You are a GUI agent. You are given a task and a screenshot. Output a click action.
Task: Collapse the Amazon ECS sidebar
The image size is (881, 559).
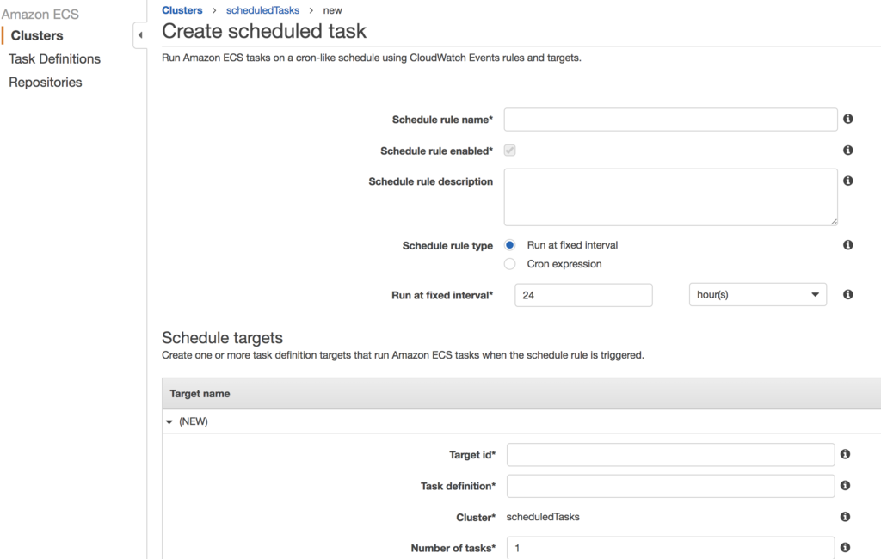(140, 35)
